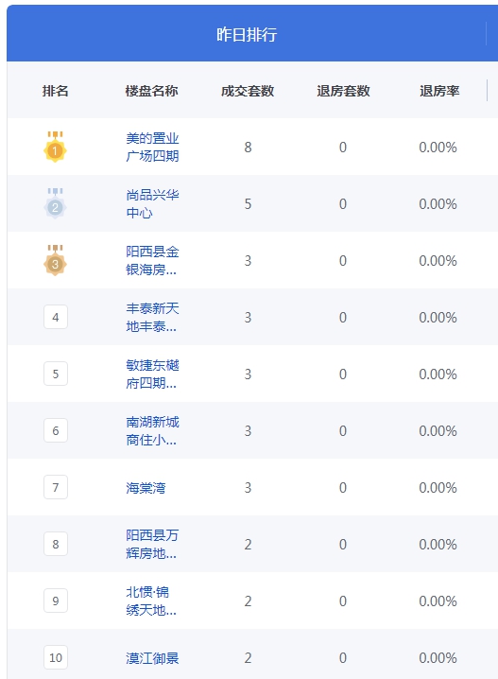
Task: Open the 昨日排行 tab
Action: [247, 34]
